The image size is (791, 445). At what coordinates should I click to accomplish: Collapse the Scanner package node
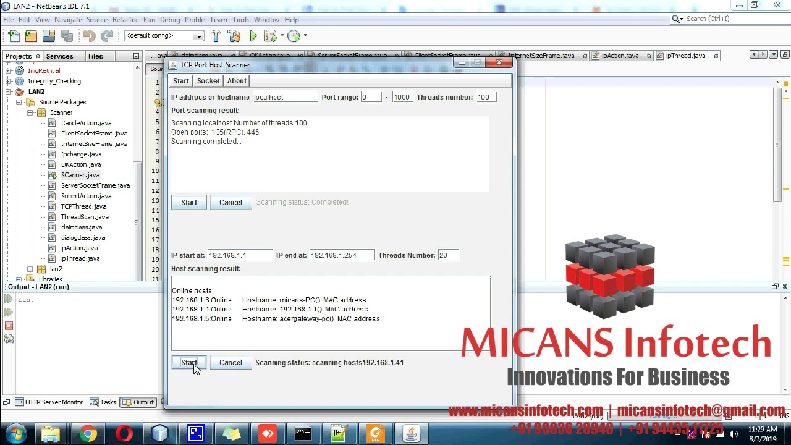pos(30,113)
